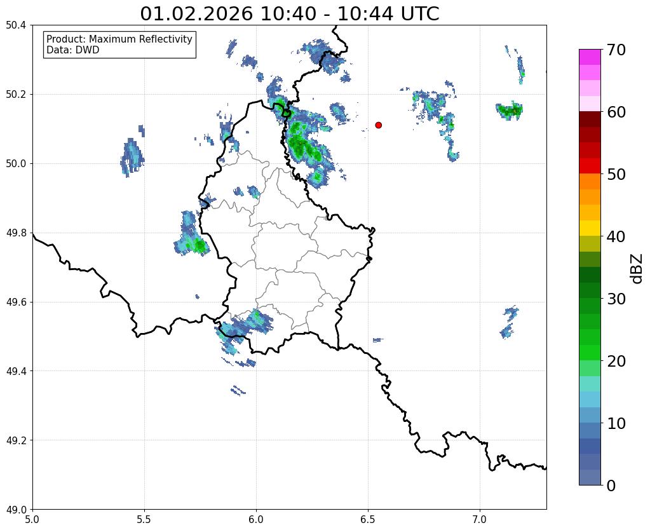650x530 pixels.
Task: Click the longitude axis label "6.0"
Action: coord(256,520)
